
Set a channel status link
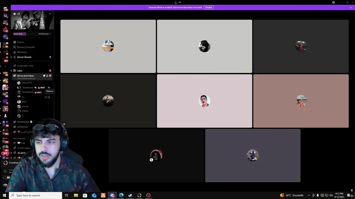coord(26,78)
